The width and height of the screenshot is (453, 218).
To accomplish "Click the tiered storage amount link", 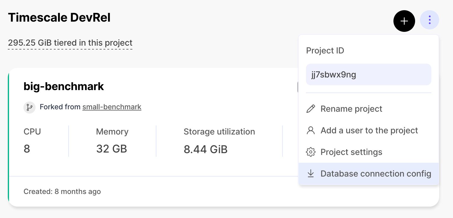I will point(70,43).
